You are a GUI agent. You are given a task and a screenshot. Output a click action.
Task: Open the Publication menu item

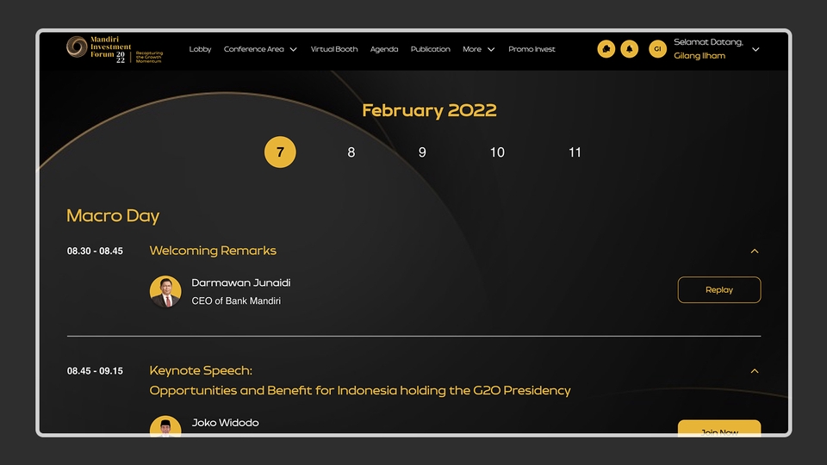(431, 49)
